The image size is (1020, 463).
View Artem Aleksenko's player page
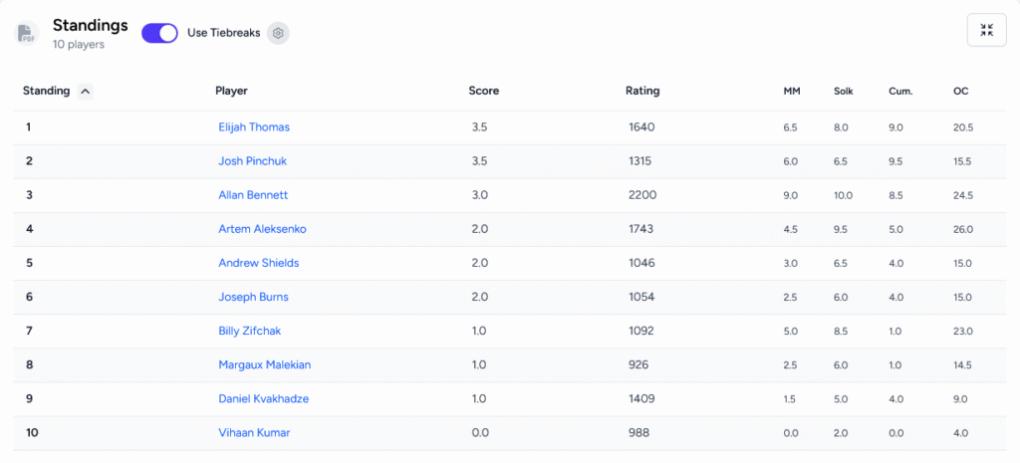click(x=262, y=229)
